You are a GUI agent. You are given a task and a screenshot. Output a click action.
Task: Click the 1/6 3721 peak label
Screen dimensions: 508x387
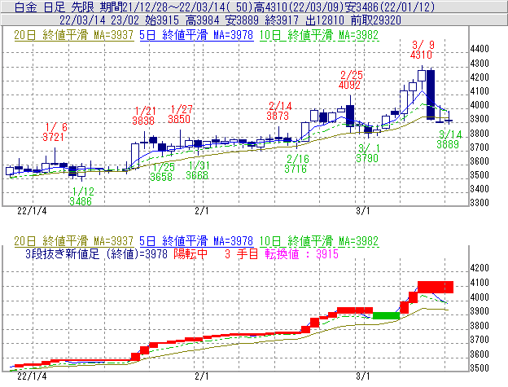pos(54,132)
